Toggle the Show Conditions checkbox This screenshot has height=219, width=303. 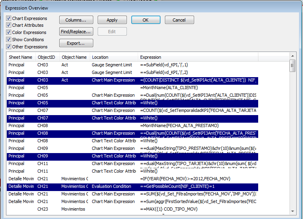(x=9, y=40)
